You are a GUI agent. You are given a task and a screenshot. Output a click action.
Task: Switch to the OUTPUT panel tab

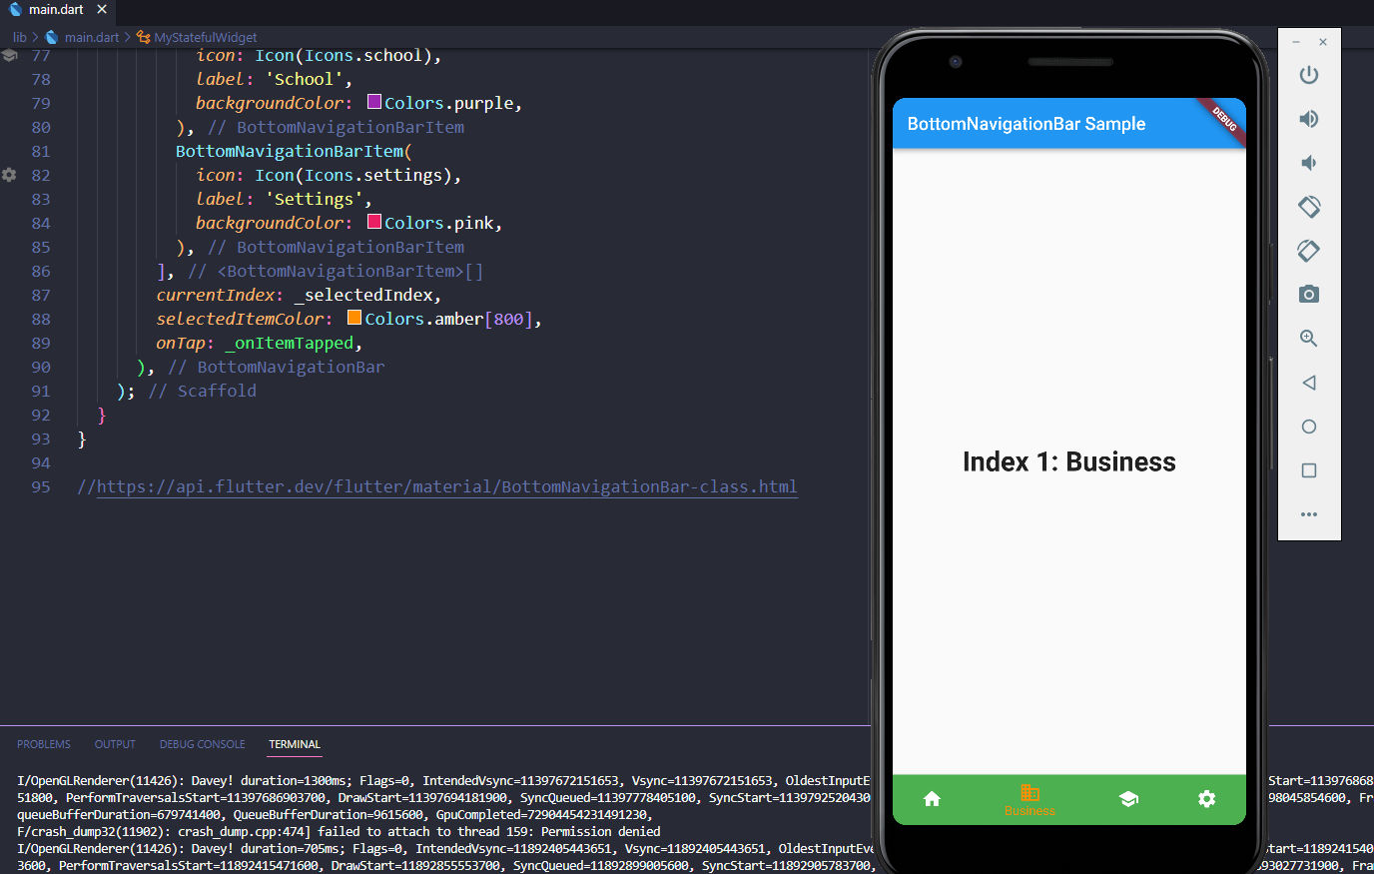(x=115, y=744)
